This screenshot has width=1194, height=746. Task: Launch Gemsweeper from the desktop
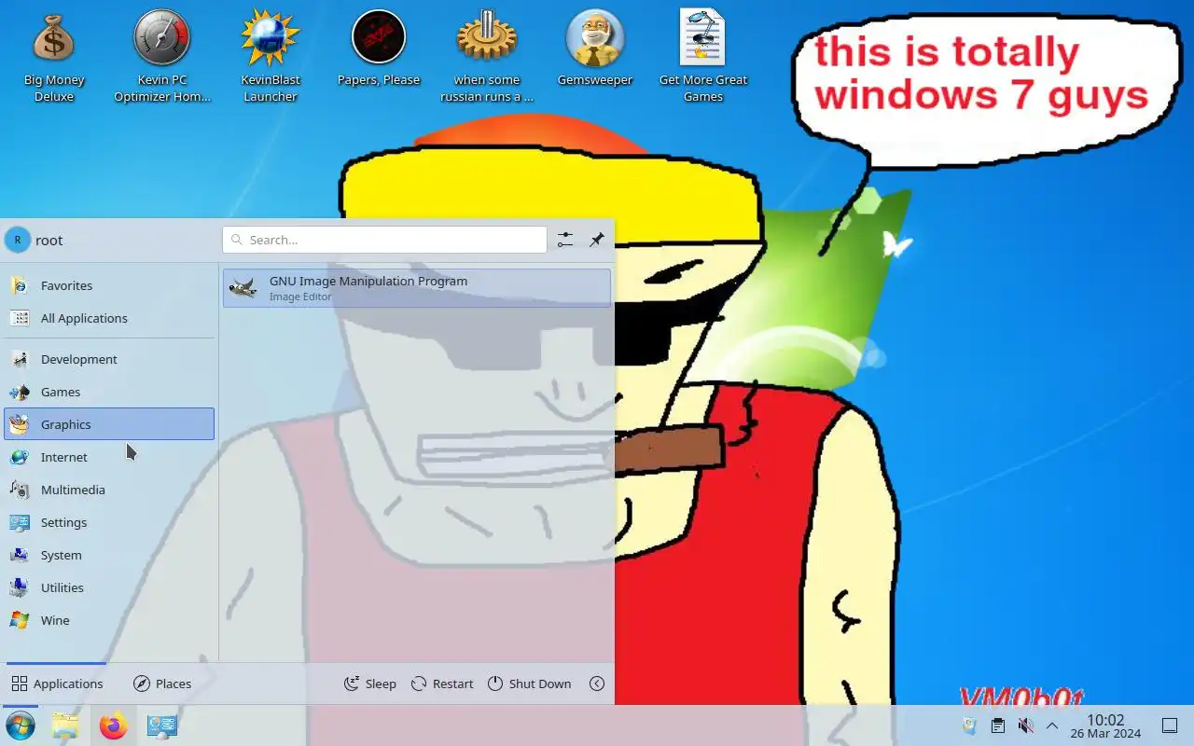pyautogui.click(x=595, y=49)
